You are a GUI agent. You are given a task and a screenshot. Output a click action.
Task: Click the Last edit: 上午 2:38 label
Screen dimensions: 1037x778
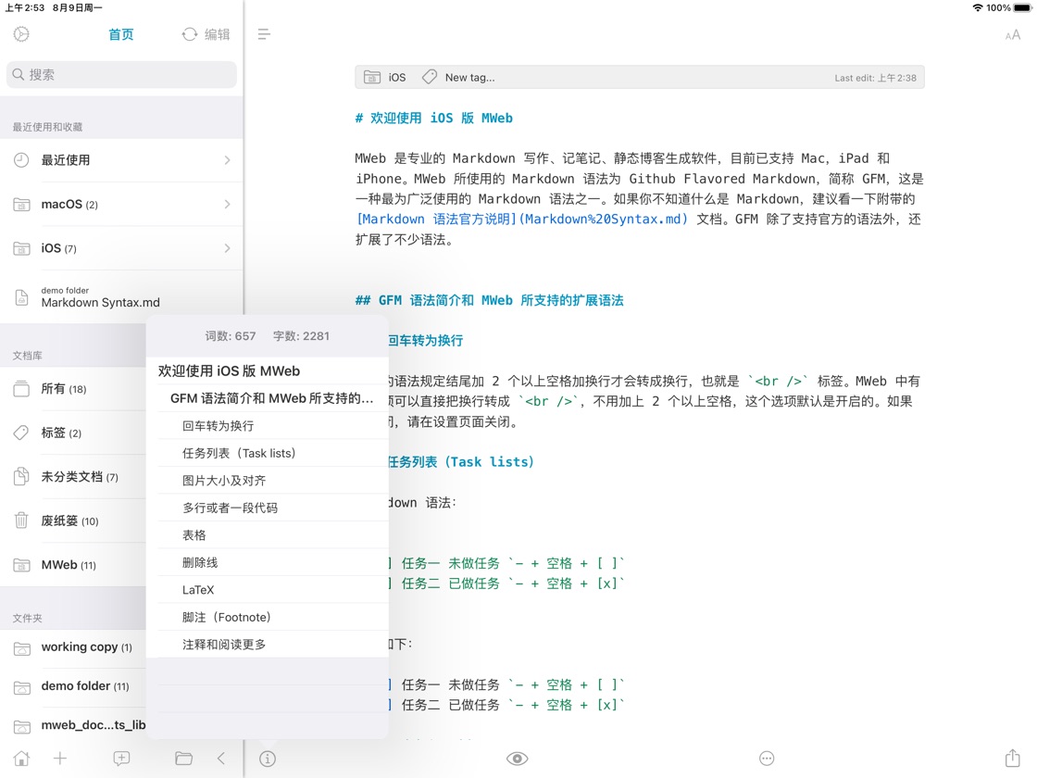[875, 78]
